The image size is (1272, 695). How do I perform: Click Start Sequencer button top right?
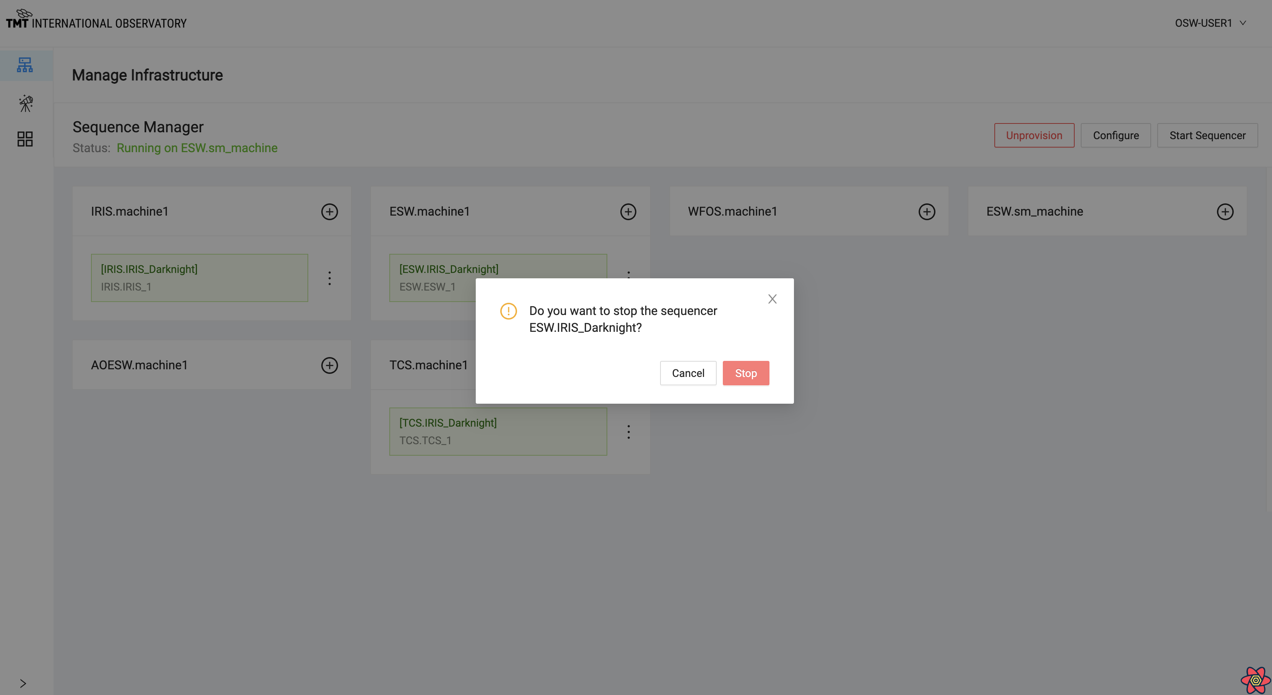tap(1207, 135)
